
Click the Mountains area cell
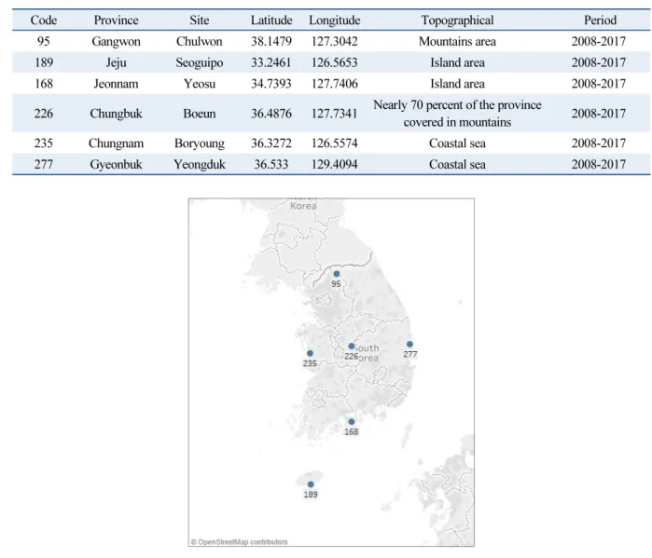(457, 41)
